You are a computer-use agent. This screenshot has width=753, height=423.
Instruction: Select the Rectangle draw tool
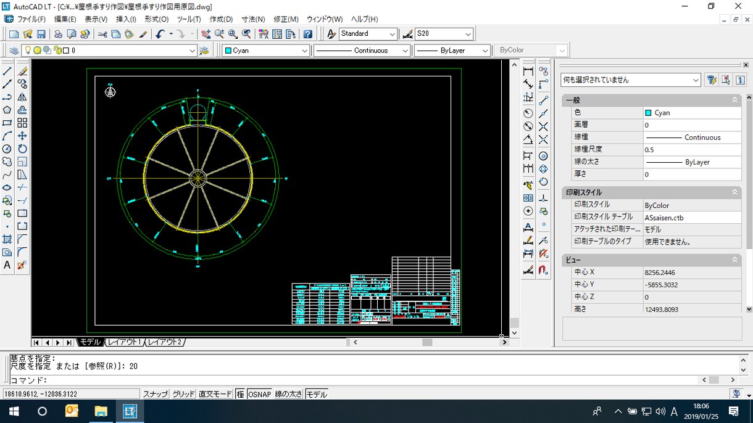coord(7,123)
